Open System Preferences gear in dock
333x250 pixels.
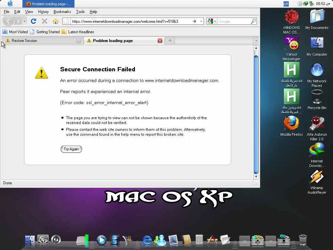(x=43, y=240)
